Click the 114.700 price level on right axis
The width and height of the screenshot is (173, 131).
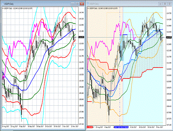pos(169,13)
